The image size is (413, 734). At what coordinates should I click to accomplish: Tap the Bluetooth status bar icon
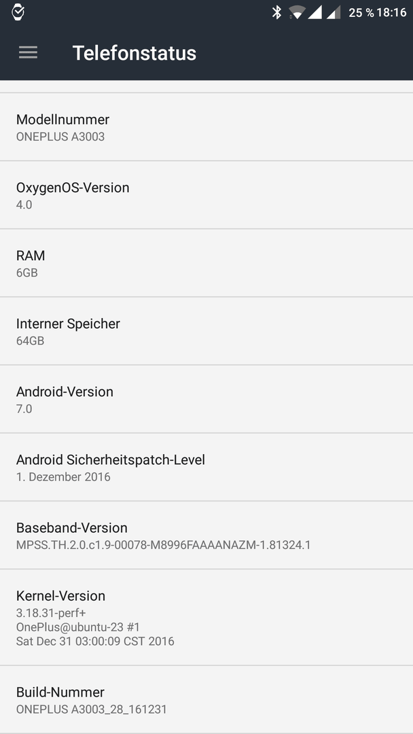[277, 13]
